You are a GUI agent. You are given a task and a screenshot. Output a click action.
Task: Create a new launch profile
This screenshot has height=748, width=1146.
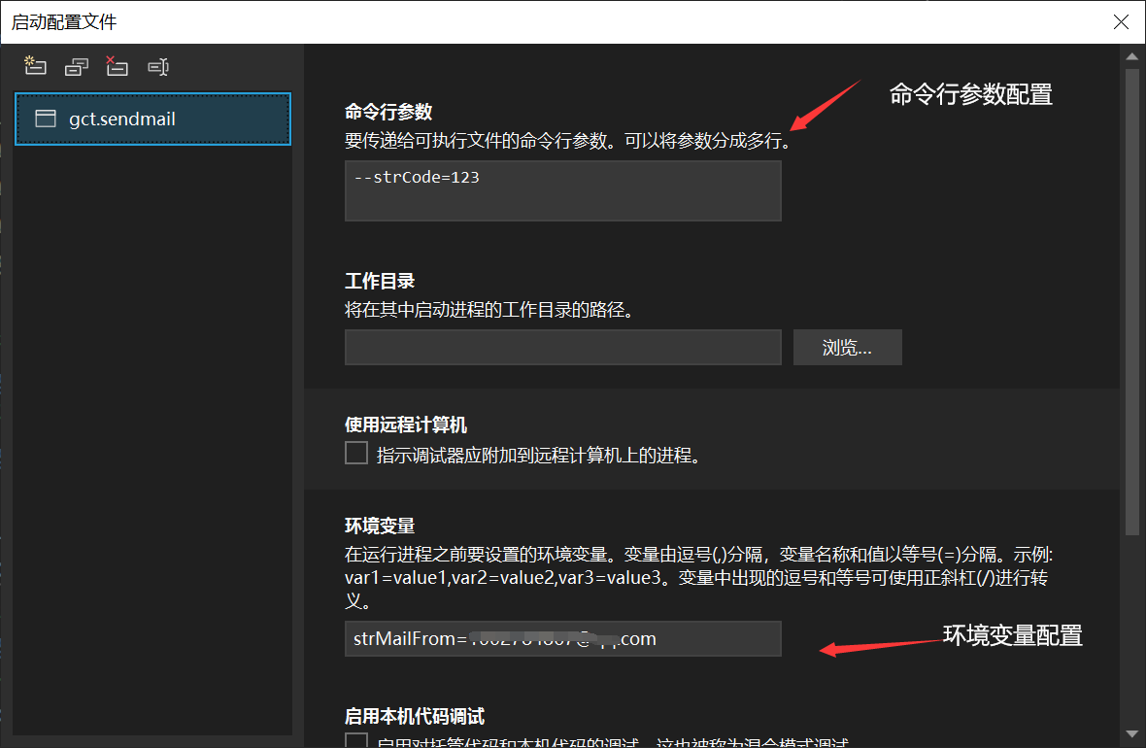click(x=36, y=66)
